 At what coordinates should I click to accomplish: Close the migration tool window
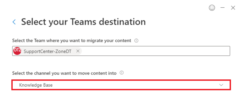[233, 8]
